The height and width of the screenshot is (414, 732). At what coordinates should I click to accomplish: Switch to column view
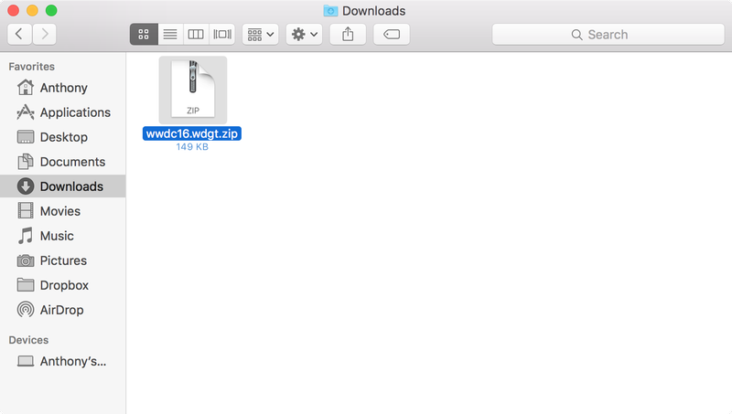196,34
